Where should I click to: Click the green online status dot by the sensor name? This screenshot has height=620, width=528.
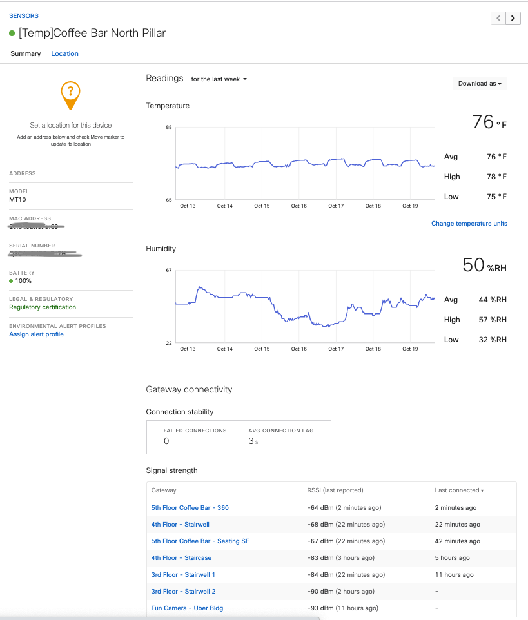[x=12, y=34]
